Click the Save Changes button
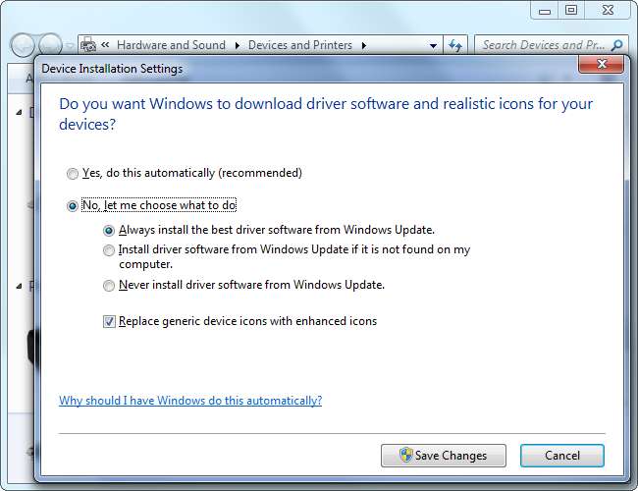This screenshot has width=638, height=491. 444,456
